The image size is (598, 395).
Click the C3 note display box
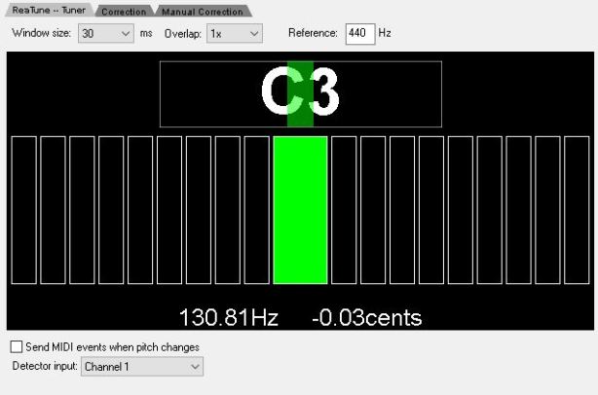(300, 94)
